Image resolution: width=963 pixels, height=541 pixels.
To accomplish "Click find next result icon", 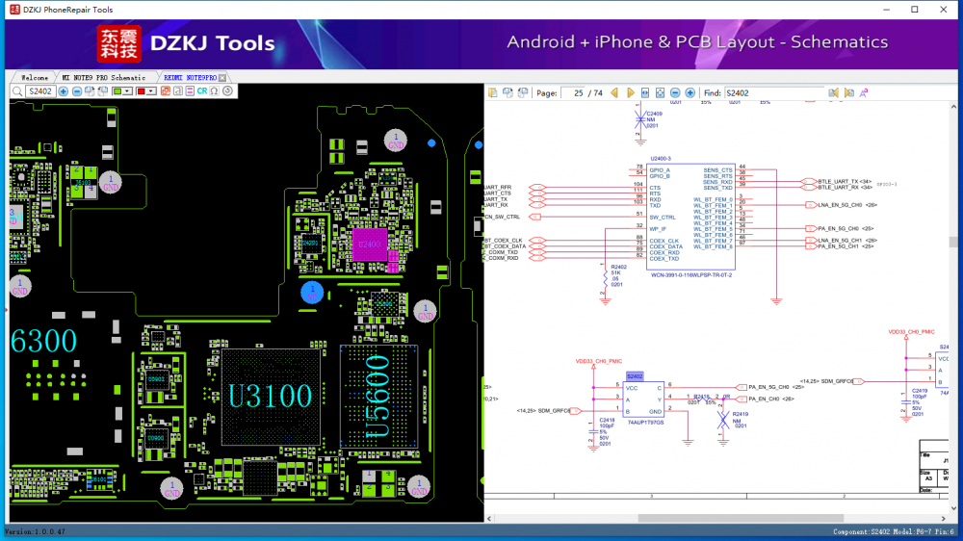I will pos(848,93).
